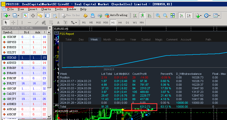
Task: Click the New Order button
Action: click(x=71, y=15)
